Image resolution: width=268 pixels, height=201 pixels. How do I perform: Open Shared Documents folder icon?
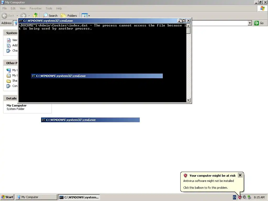9,81
